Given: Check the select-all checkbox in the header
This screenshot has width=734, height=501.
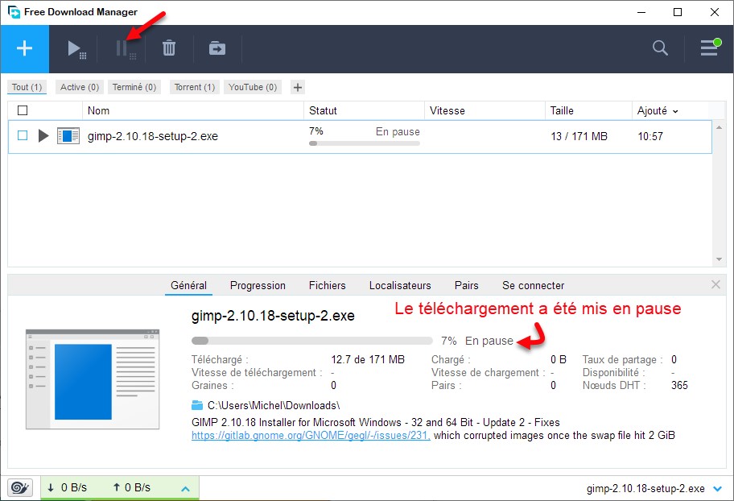Looking at the screenshot, I should [23, 110].
